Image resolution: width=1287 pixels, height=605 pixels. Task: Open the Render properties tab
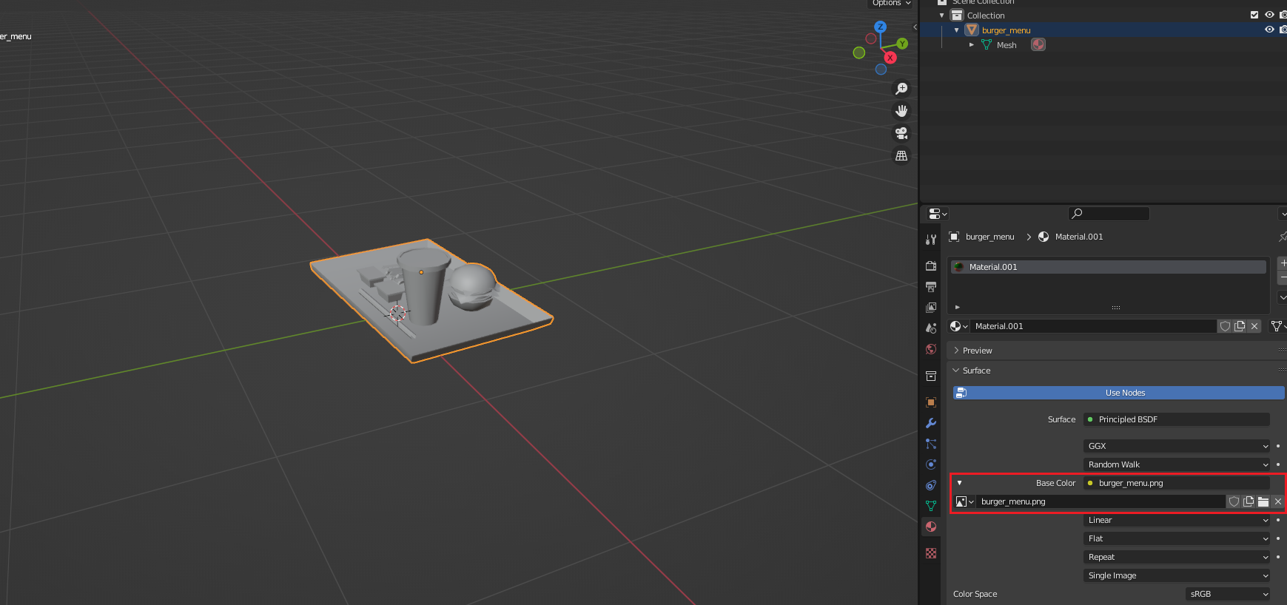click(x=931, y=266)
